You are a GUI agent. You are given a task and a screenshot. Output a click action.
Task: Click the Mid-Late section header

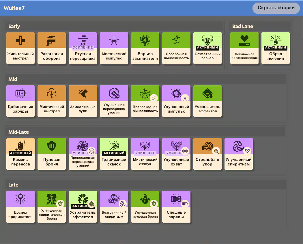click(18, 132)
